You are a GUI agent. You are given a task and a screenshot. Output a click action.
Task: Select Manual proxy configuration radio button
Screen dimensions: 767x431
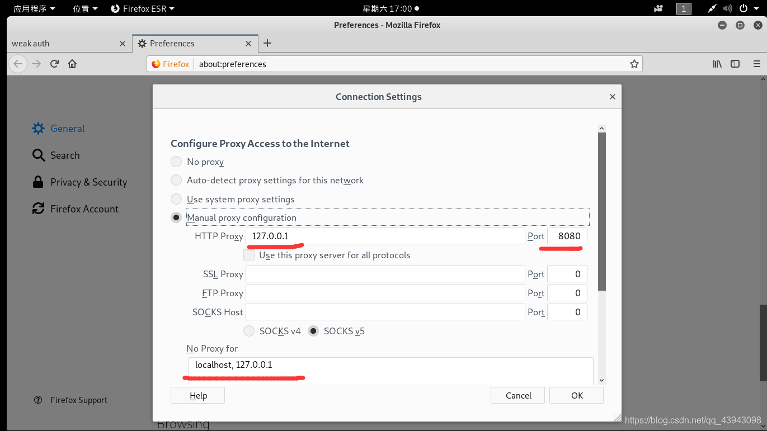(x=176, y=217)
